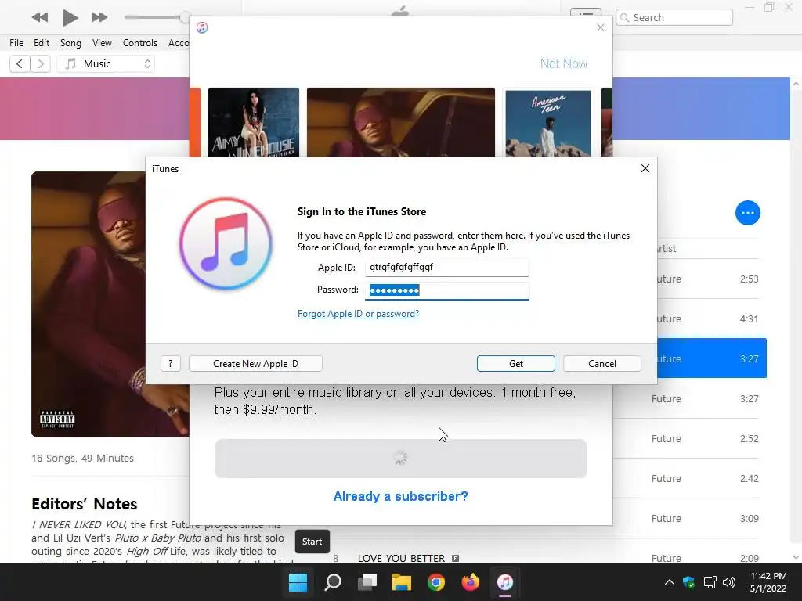Click the volume speaker tray icon

pyautogui.click(x=729, y=582)
